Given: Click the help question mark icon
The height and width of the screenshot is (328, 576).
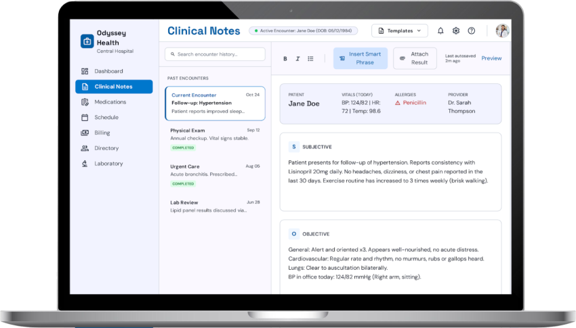Looking at the screenshot, I should pyautogui.click(x=472, y=31).
